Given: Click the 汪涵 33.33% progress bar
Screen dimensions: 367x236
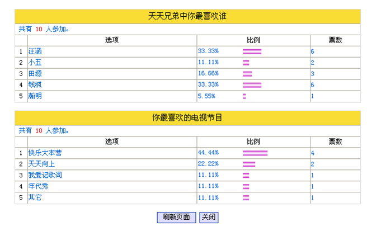Looking at the screenshot, I should pos(252,51).
